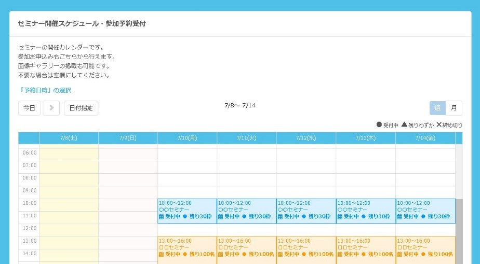
Task: Go to next week with the arrow button
Action: coord(51,108)
